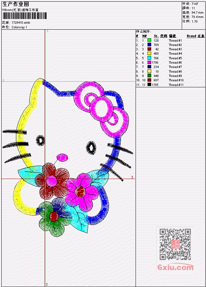Click the stitch count "766"
The width and height of the screenshot is (206, 287).
pyautogui.click(x=156, y=58)
